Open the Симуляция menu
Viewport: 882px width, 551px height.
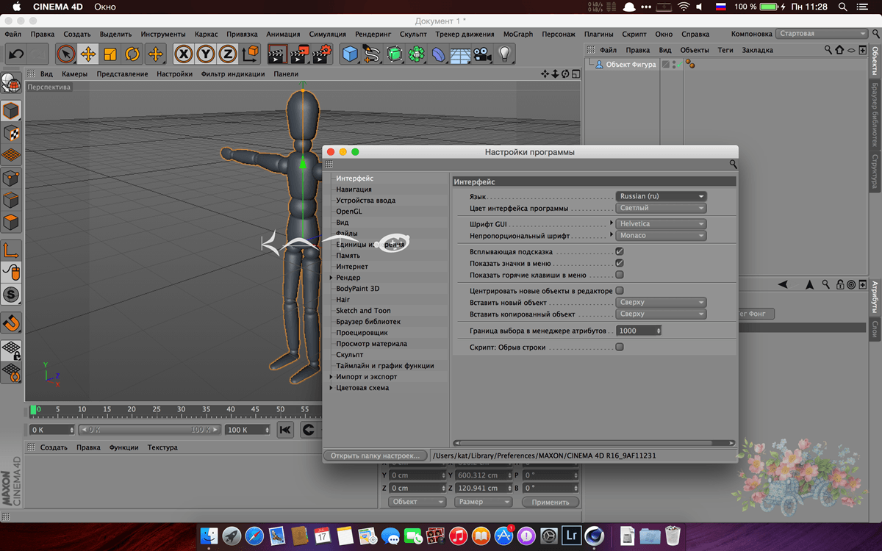coord(328,34)
